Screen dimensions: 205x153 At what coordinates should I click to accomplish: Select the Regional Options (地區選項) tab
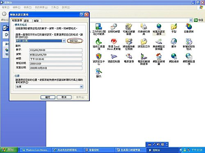17,20
